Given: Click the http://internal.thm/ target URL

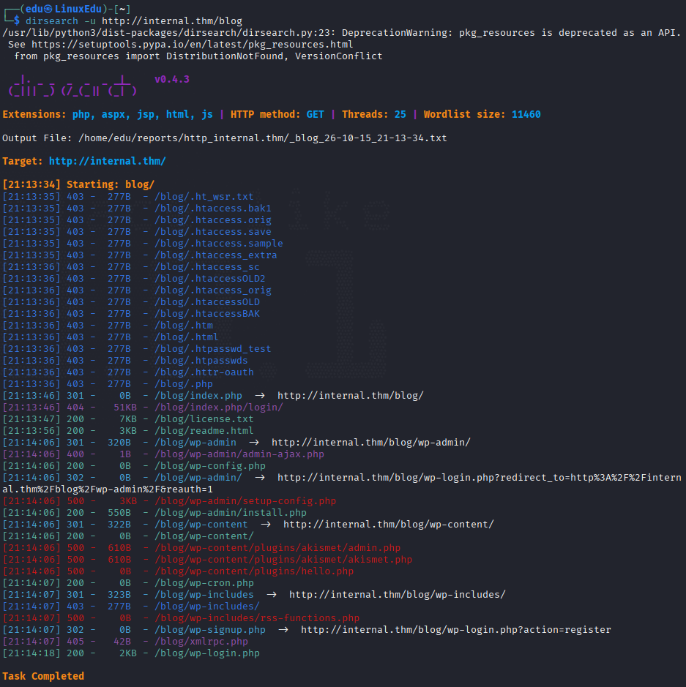Looking at the screenshot, I should point(108,161).
